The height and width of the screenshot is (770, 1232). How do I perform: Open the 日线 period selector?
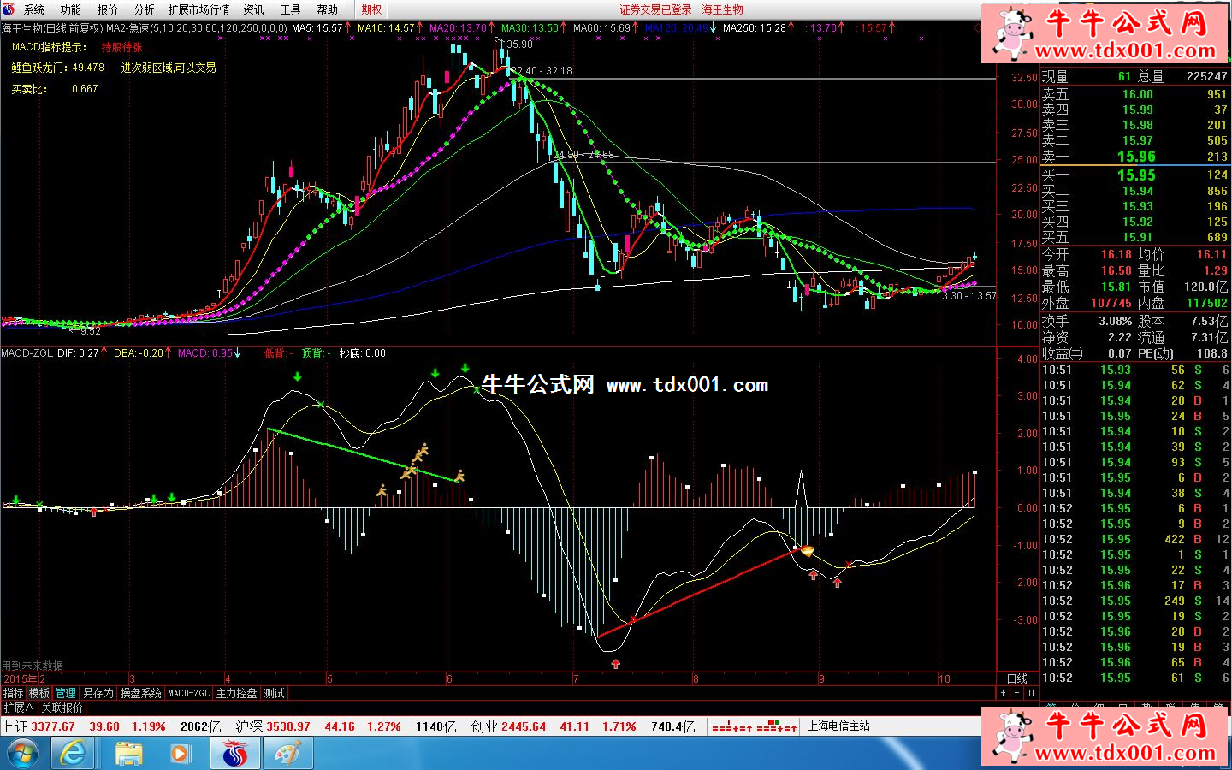[x=1017, y=678]
